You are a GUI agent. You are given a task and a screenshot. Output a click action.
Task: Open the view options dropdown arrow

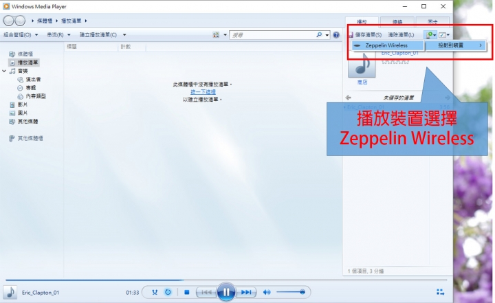(x=225, y=35)
